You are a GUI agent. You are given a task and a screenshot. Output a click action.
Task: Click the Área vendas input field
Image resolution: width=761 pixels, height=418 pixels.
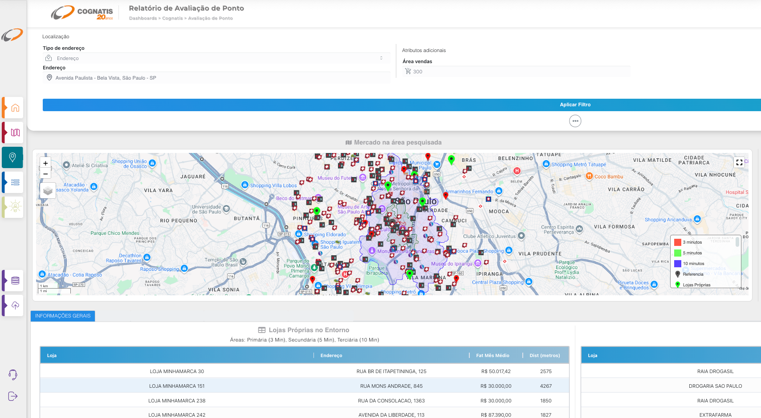point(517,72)
